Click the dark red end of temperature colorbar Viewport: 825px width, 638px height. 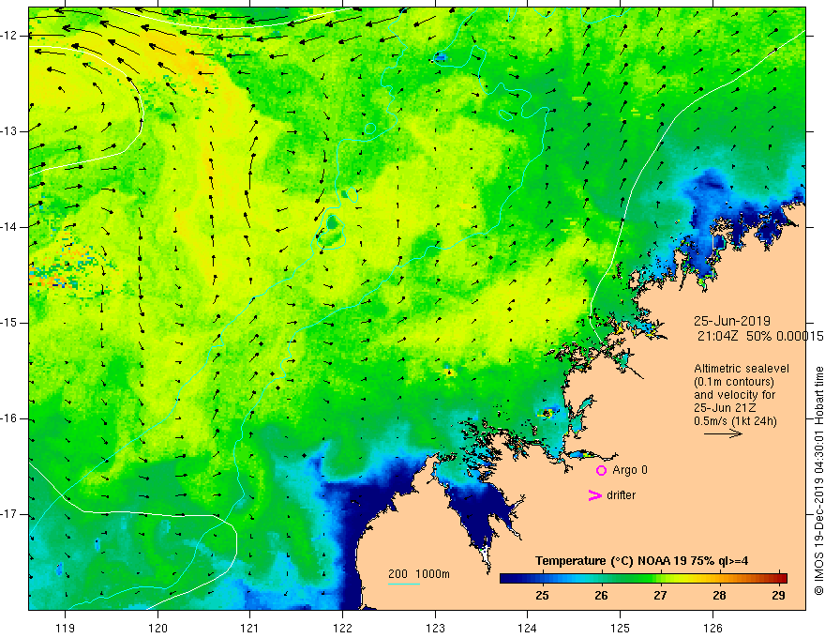click(781, 579)
